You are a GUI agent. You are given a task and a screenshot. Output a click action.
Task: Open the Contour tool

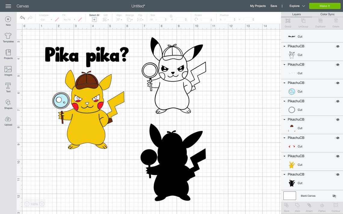click(x=335, y=207)
